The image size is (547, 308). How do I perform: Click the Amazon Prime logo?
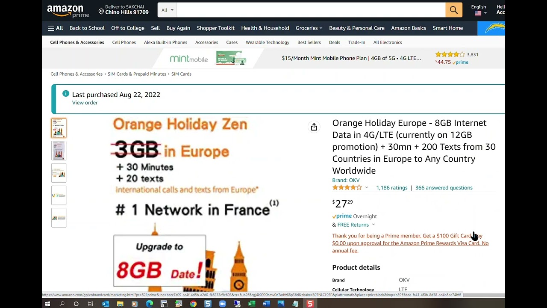(x=68, y=11)
